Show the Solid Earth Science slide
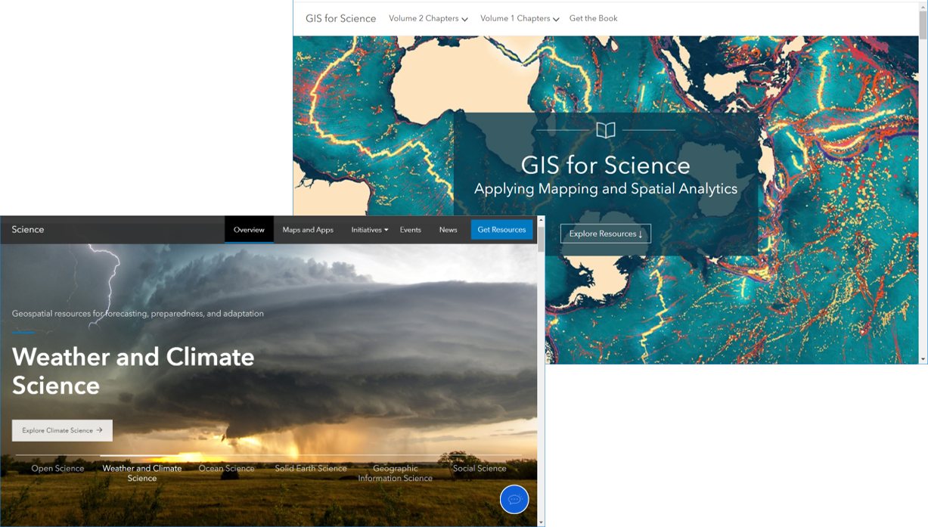The image size is (928, 527). click(x=310, y=469)
